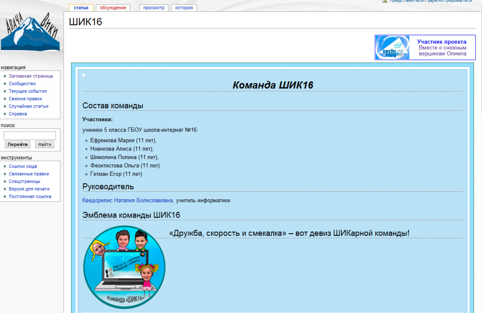Click the ученики 5 класса line
Viewport: 482px width, 313px height.
(140, 130)
